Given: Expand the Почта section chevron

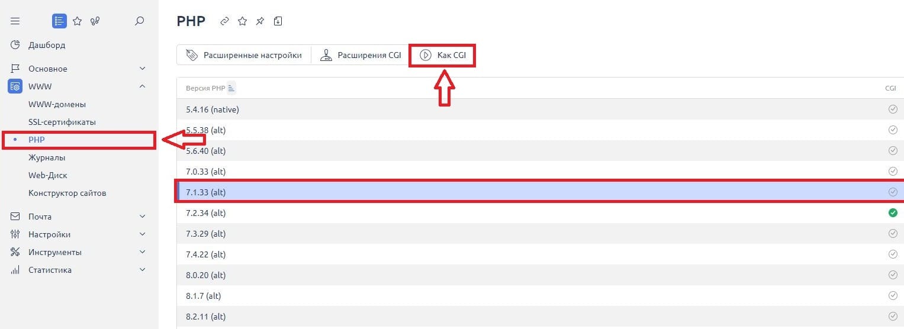Looking at the screenshot, I should (x=142, y=217).
